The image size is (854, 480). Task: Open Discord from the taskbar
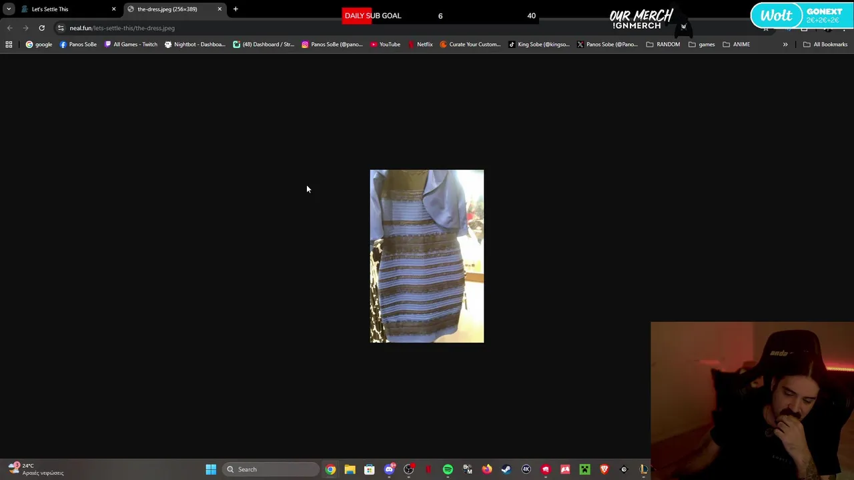point(389,469)
